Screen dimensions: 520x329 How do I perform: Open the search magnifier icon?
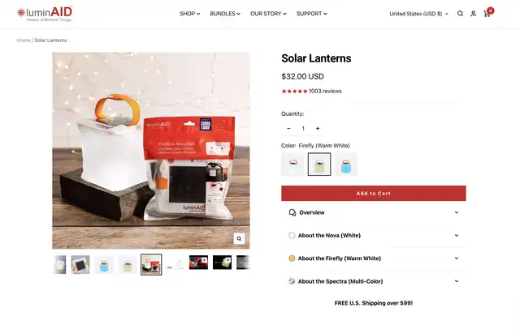pos(460,14)
